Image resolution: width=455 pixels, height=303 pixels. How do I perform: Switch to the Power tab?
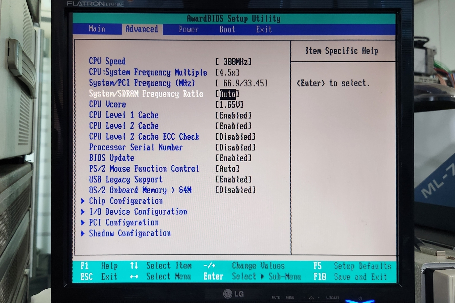(189, 30)
